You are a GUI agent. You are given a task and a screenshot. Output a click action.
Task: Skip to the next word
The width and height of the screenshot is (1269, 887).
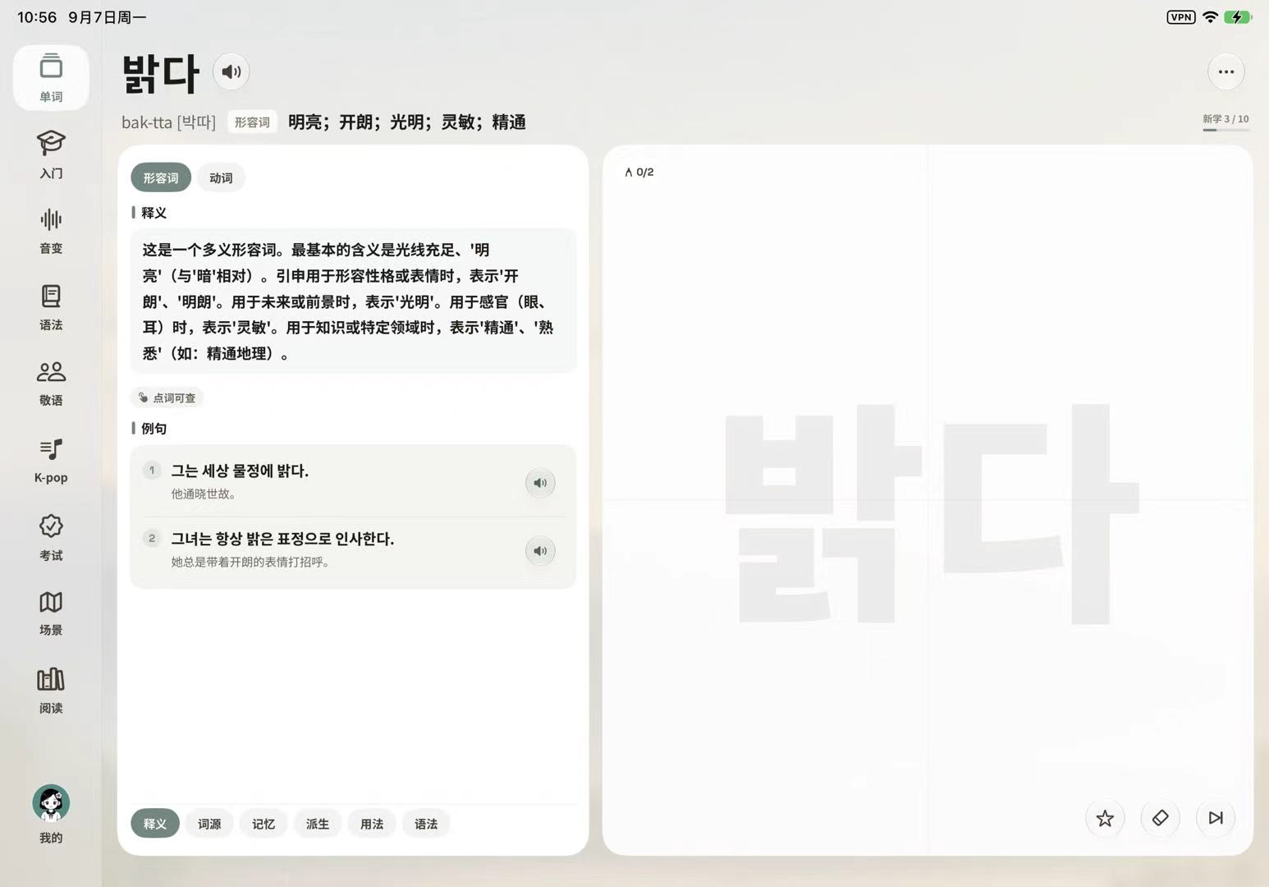pyautogui.click(x=1216, y=818)
